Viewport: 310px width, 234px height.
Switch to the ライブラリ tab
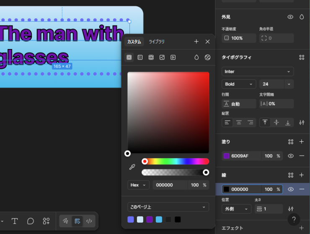157,42
